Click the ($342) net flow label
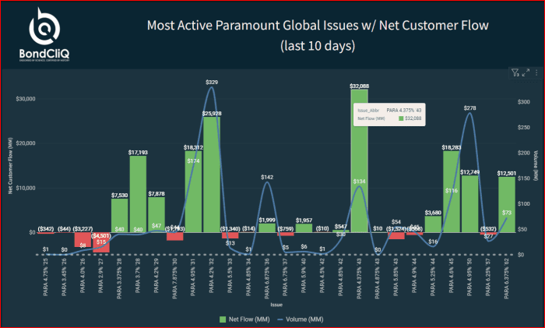The image size is (545, 328). (46, 229)
